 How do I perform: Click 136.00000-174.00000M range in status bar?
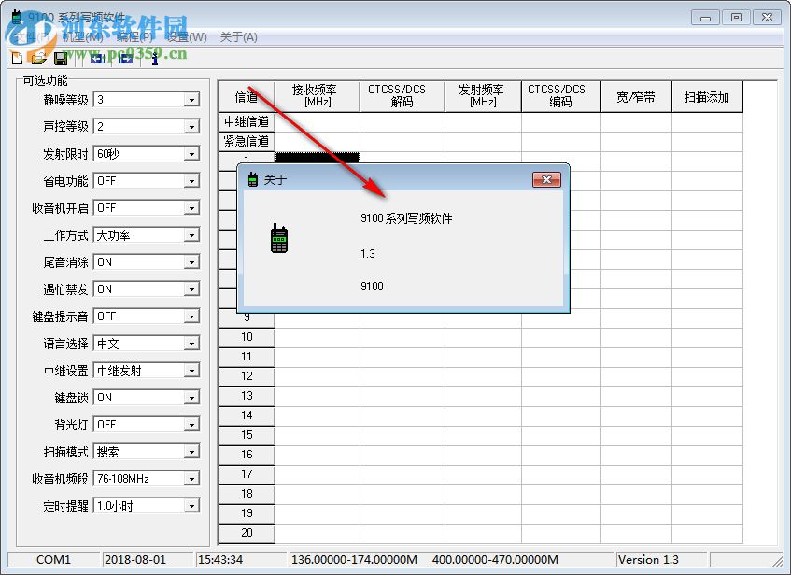pos(354,560)
